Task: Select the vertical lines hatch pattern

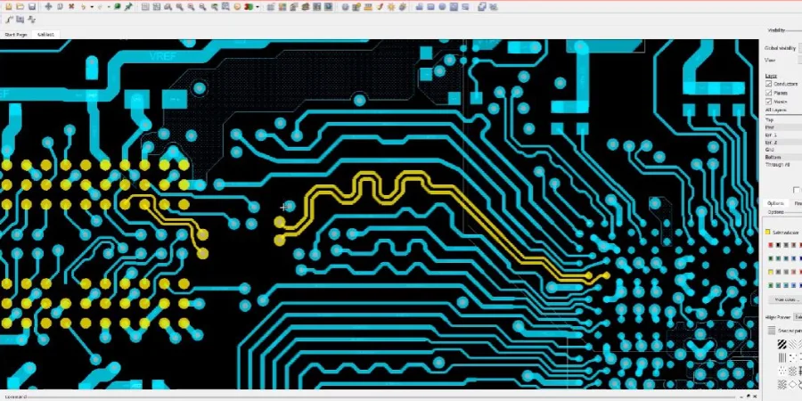Action: click(782, 357)
